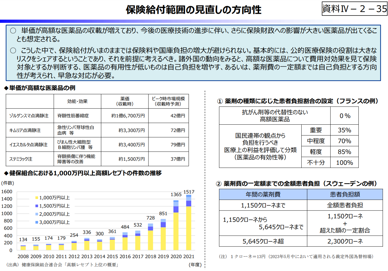388x271 pixels.
Task: Select the 不十分 100% row
Action: (330, 162)
